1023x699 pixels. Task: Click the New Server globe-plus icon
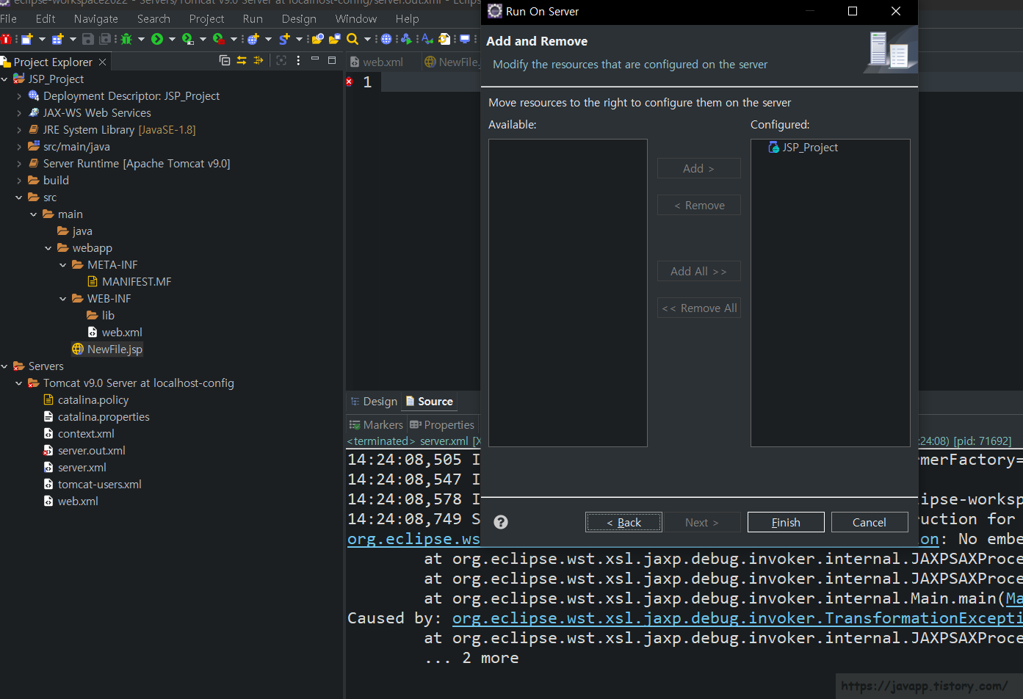[253, 39]
